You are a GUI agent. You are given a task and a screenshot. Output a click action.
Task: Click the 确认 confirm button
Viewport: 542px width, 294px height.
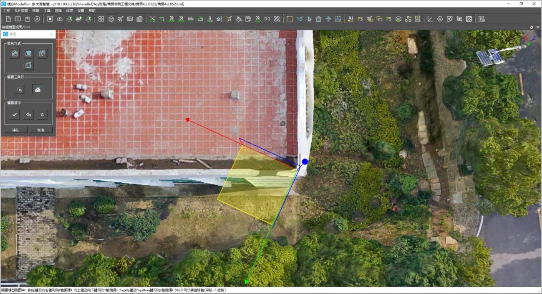click(x=16, y=130)
